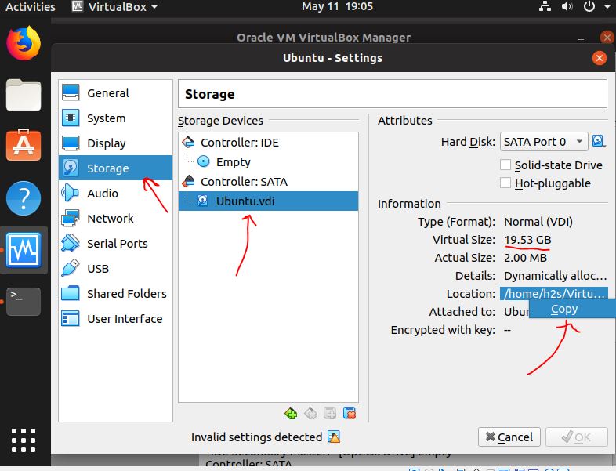Open the SATA Port 0 dropdown
This screenshot has height=471, width=616.
point(544,141)
